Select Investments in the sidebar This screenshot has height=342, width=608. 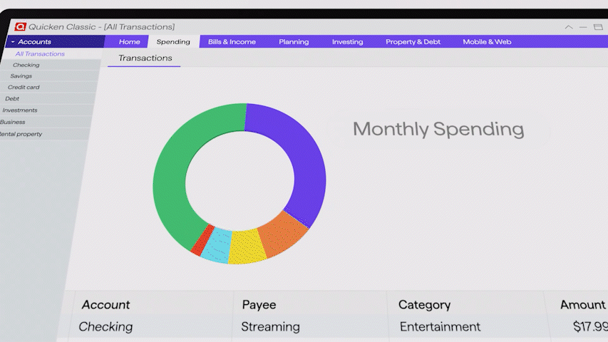pos(19,110)
